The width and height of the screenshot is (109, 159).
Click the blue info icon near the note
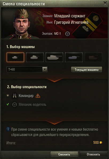click(x=8, y=129)
